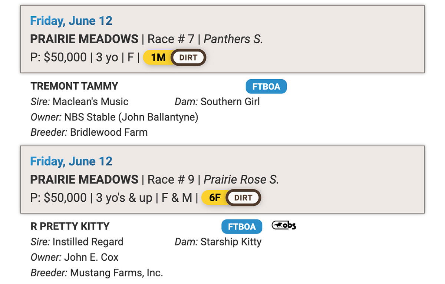This screenshot has height=284, width=445.
Task: Click the breeder Bridlewood Farm text
Action: click(x=109, y=132)
